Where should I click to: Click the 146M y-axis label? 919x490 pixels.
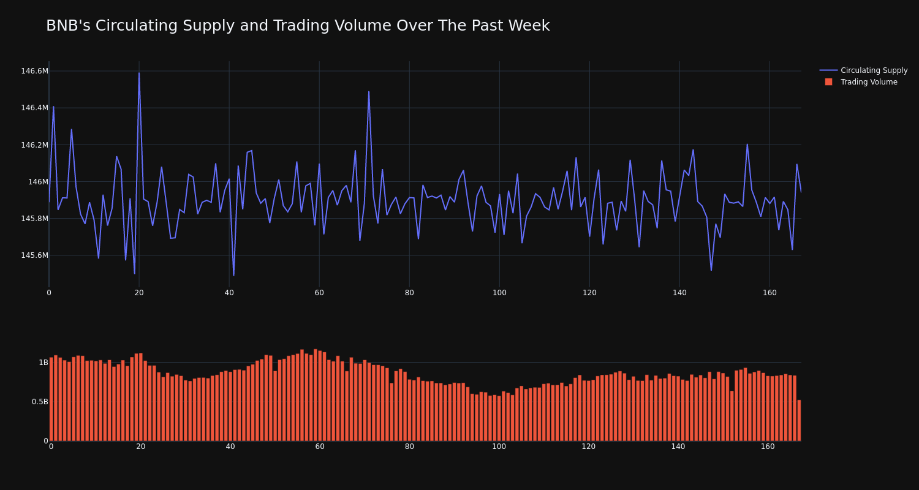pyautogui.click(x=38, y=182)
